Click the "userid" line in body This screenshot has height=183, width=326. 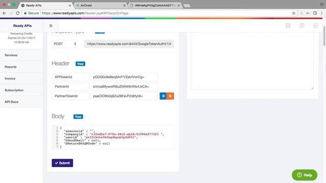(x=101, y=137)
